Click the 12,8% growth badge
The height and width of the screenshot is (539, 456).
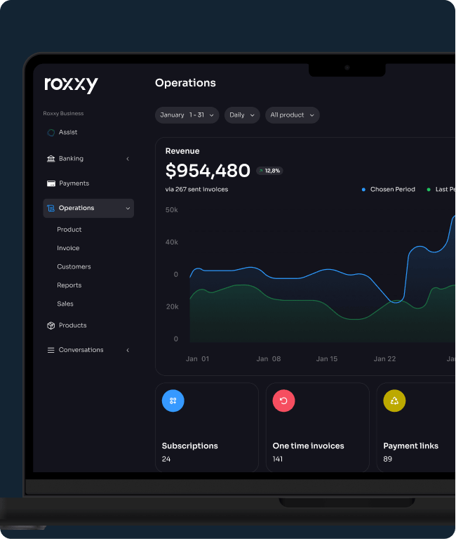point(269,171)
